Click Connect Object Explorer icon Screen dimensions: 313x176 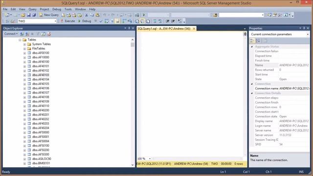click(x=22, y=34)
